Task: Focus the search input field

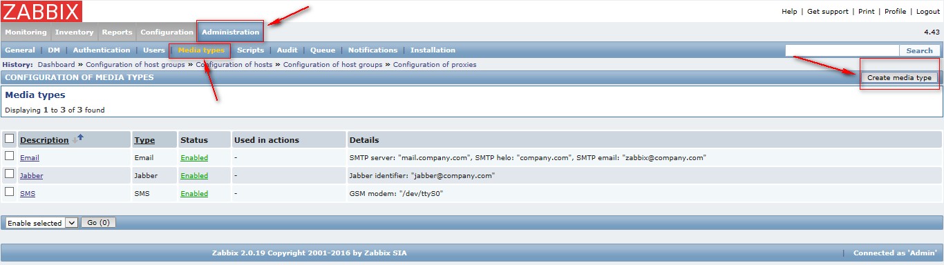Action: 842,50
